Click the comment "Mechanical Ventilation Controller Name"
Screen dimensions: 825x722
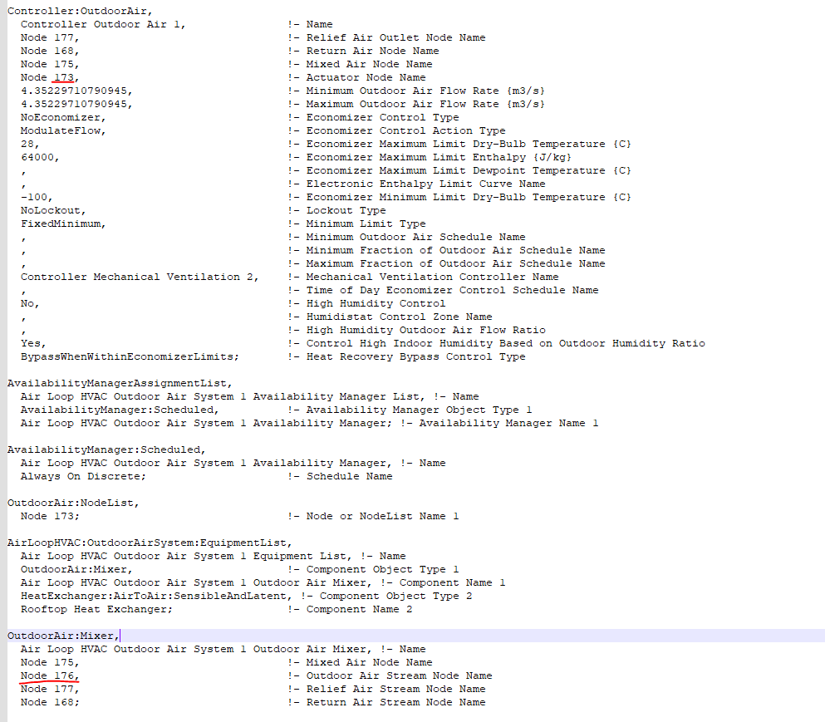click(433, 277)
